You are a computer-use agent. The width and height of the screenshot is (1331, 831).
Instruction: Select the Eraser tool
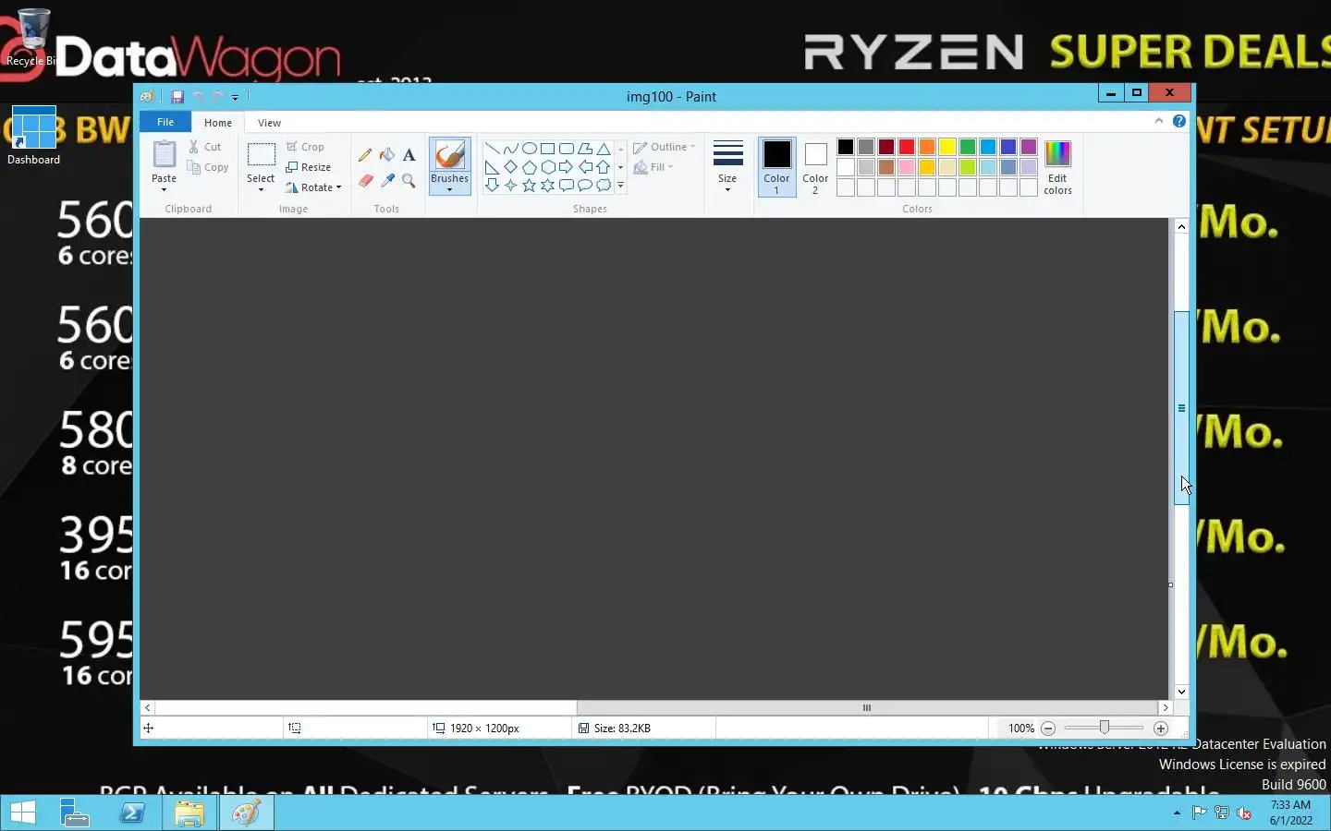click(x=365, y=181)
